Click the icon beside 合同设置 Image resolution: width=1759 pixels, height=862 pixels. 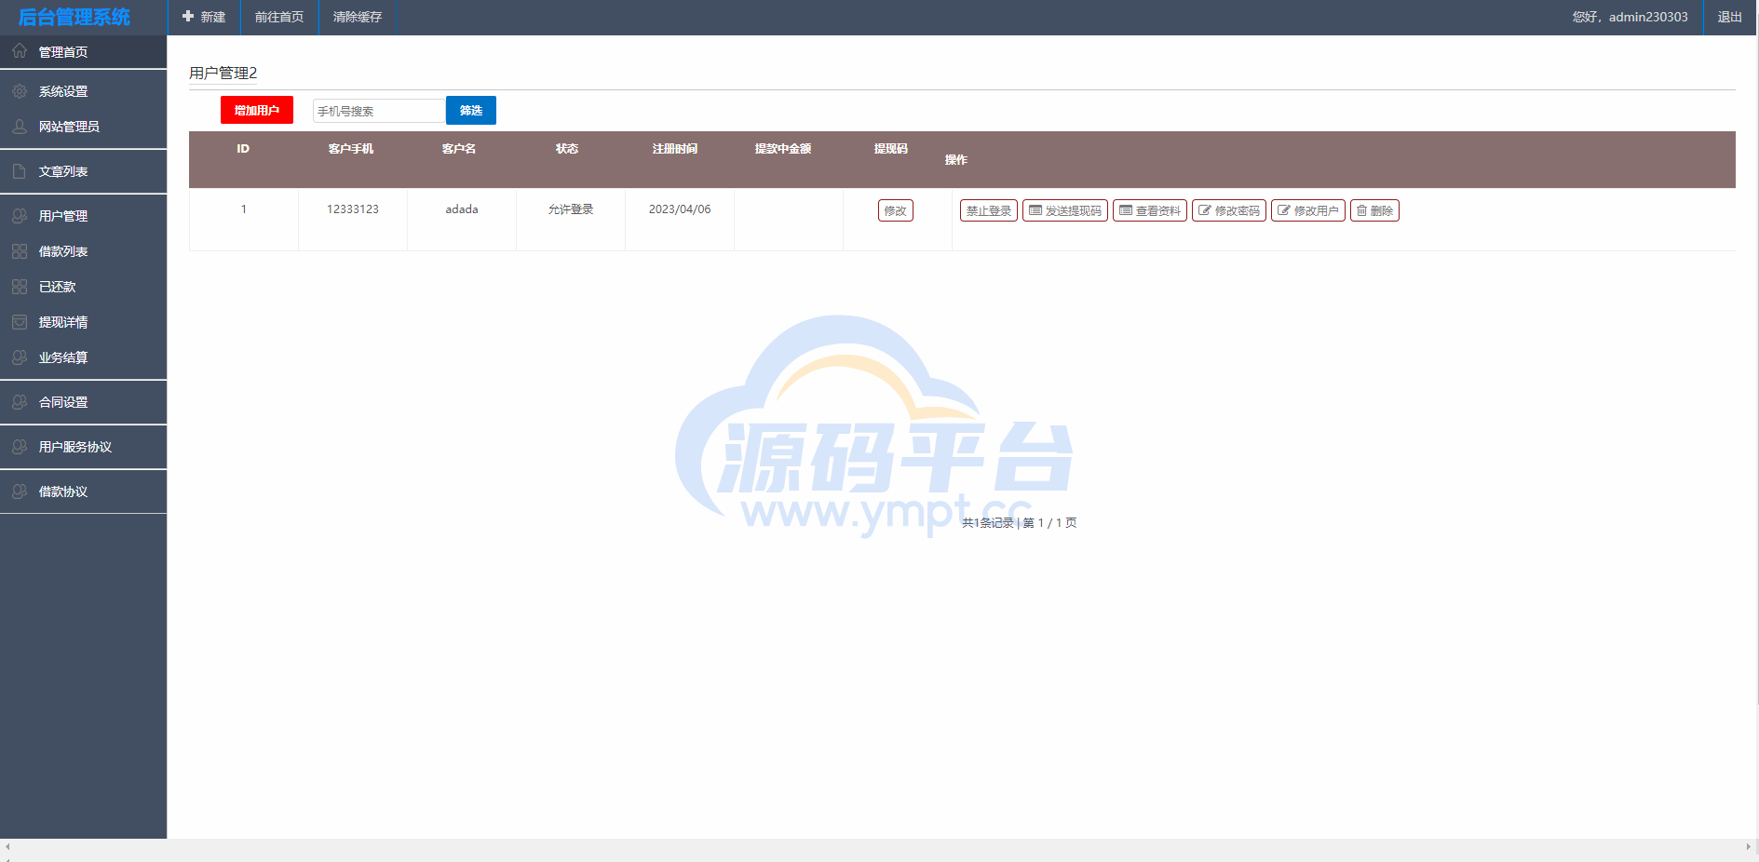20,402
